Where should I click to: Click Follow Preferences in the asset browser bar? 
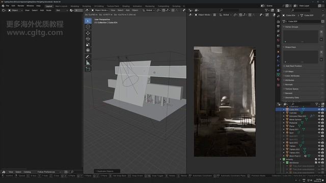pos(49,172)
